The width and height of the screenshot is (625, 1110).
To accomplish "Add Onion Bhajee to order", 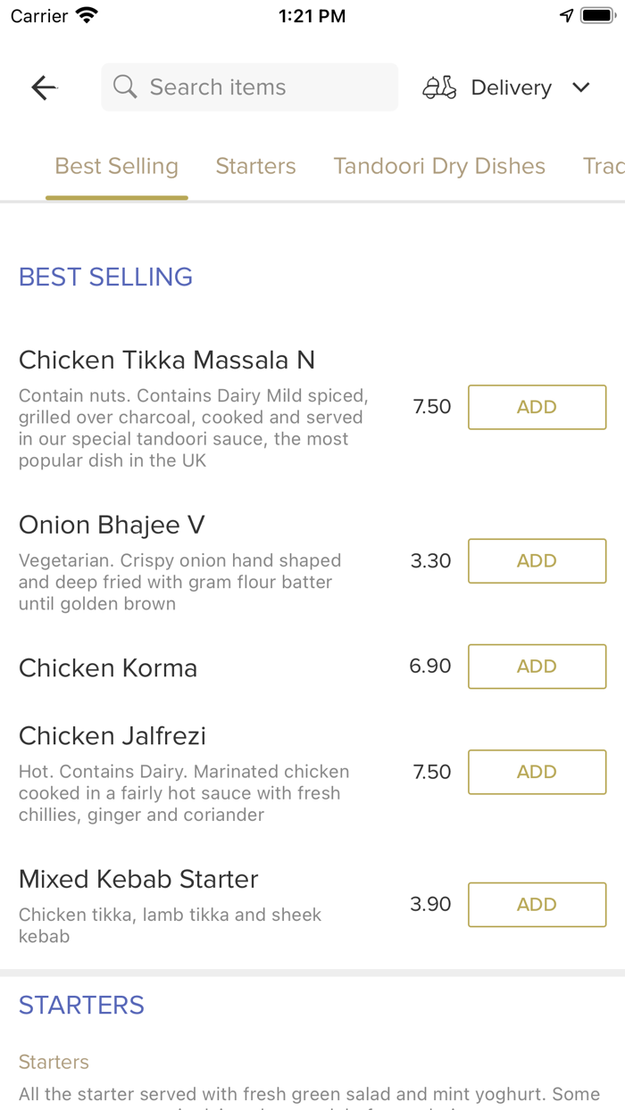I will (537, 561).
